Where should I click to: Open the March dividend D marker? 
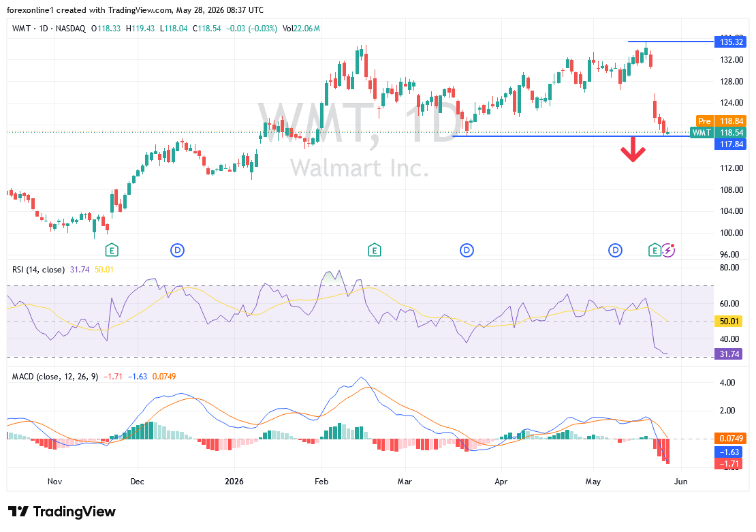(x=467, y=250)
